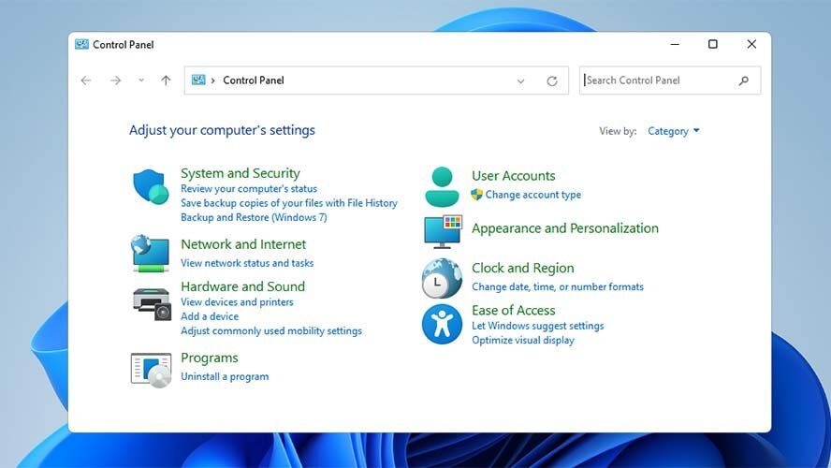Refresh the Control Panel address bar
831x468 pixels.
(552, 81)
